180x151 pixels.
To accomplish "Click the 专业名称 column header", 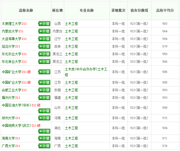I will (x=86, y=10).
